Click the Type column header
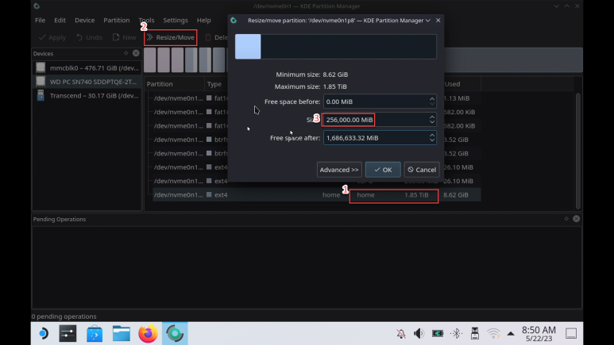This screenshot has height=345, width=614. click(214, 84)
